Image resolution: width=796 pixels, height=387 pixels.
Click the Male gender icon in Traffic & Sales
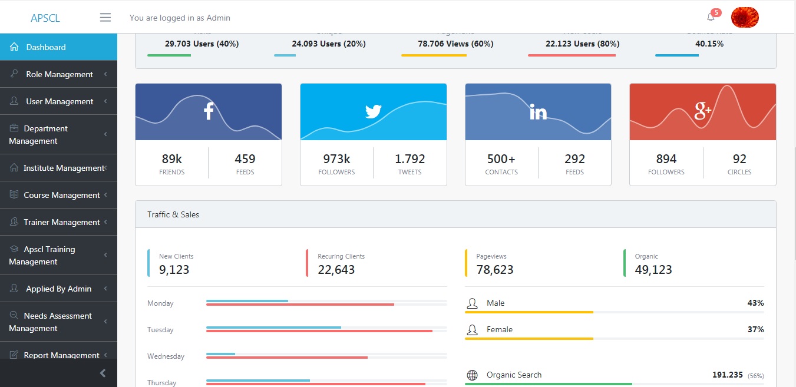point(472,302)
